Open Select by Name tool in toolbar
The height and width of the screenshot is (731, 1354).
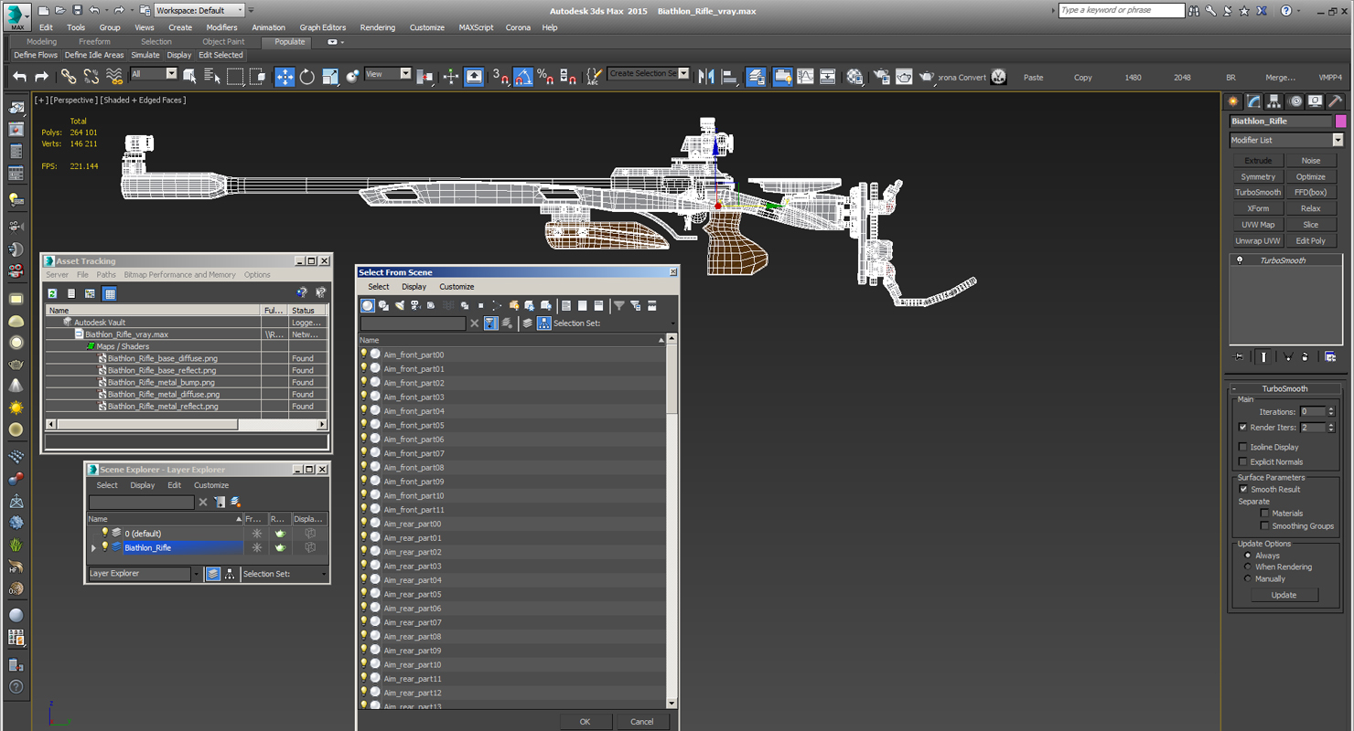click(212, 77)
